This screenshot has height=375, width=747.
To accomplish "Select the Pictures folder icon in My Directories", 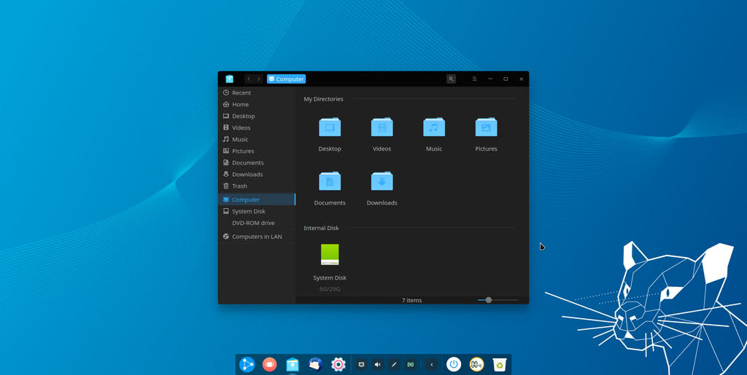I will [x=486, y=127].
